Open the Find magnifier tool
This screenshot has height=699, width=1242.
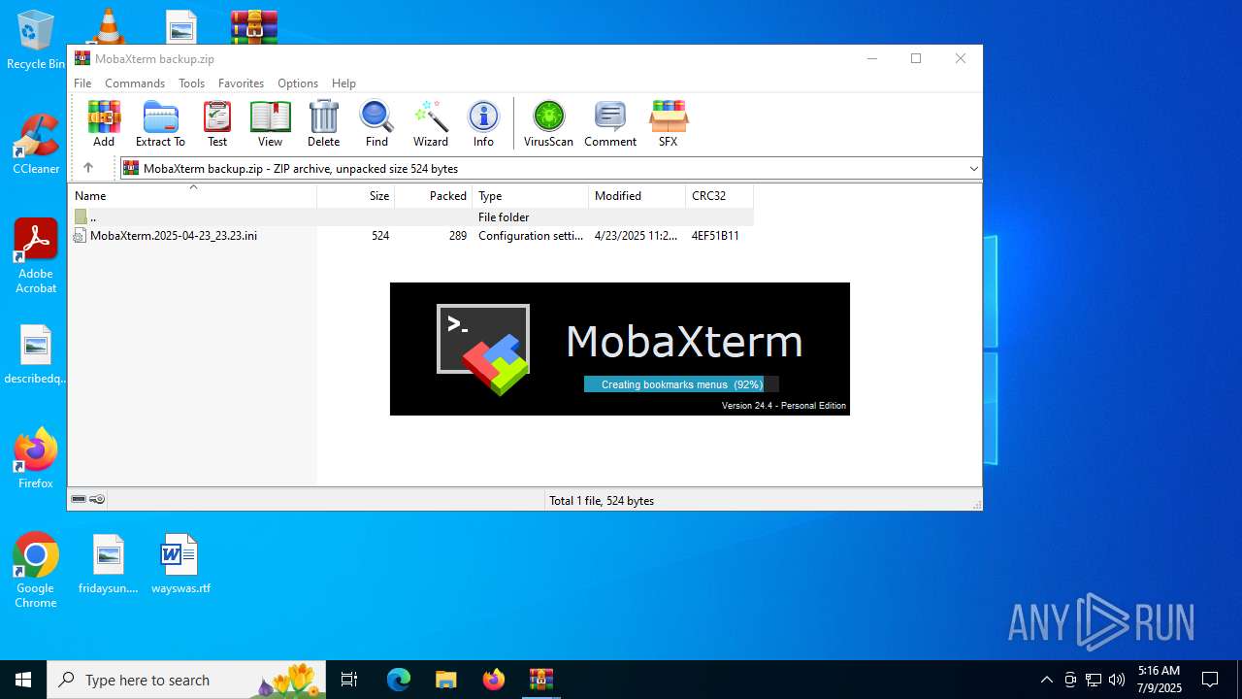pyautogui.click(x=376, y=123)
